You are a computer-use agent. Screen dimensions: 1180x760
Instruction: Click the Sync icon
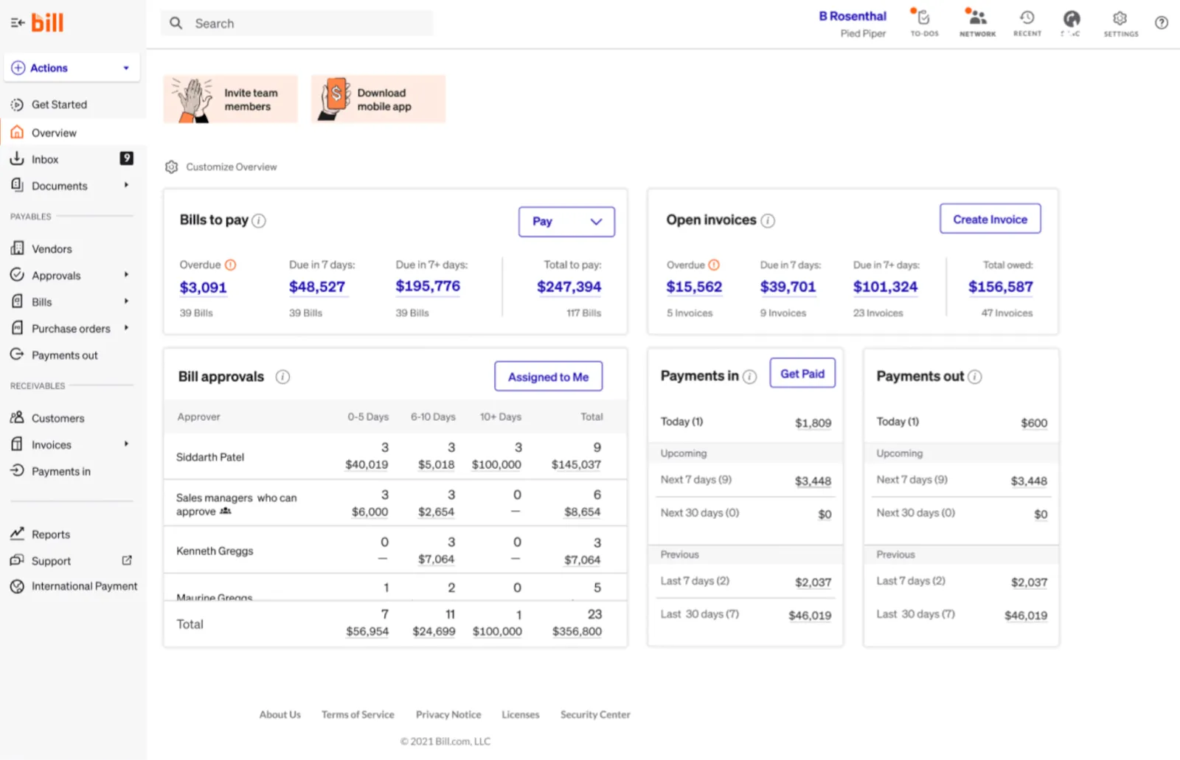[1071, 18]
